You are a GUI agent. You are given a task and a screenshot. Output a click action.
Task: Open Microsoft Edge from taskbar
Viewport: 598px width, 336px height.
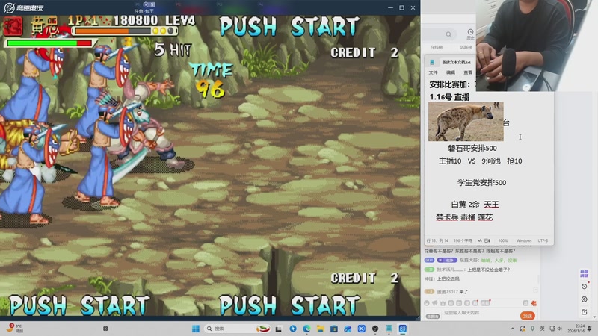306,329
